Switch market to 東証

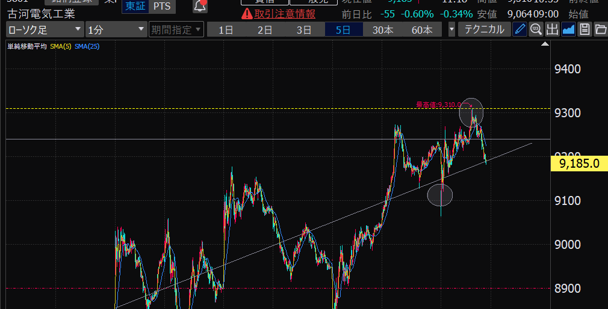(134, 6)
